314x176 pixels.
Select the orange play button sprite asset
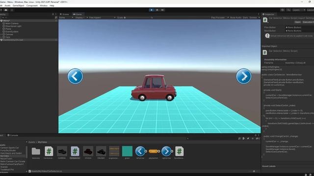pyautogui.click(x=154, y=151)
